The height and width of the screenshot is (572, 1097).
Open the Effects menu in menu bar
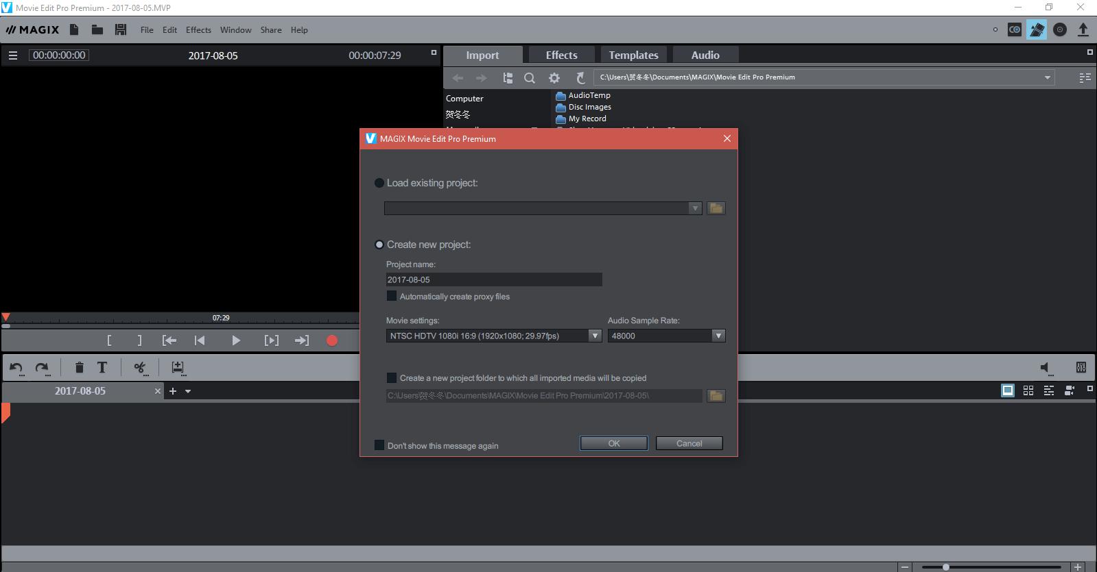pos(198,30)
